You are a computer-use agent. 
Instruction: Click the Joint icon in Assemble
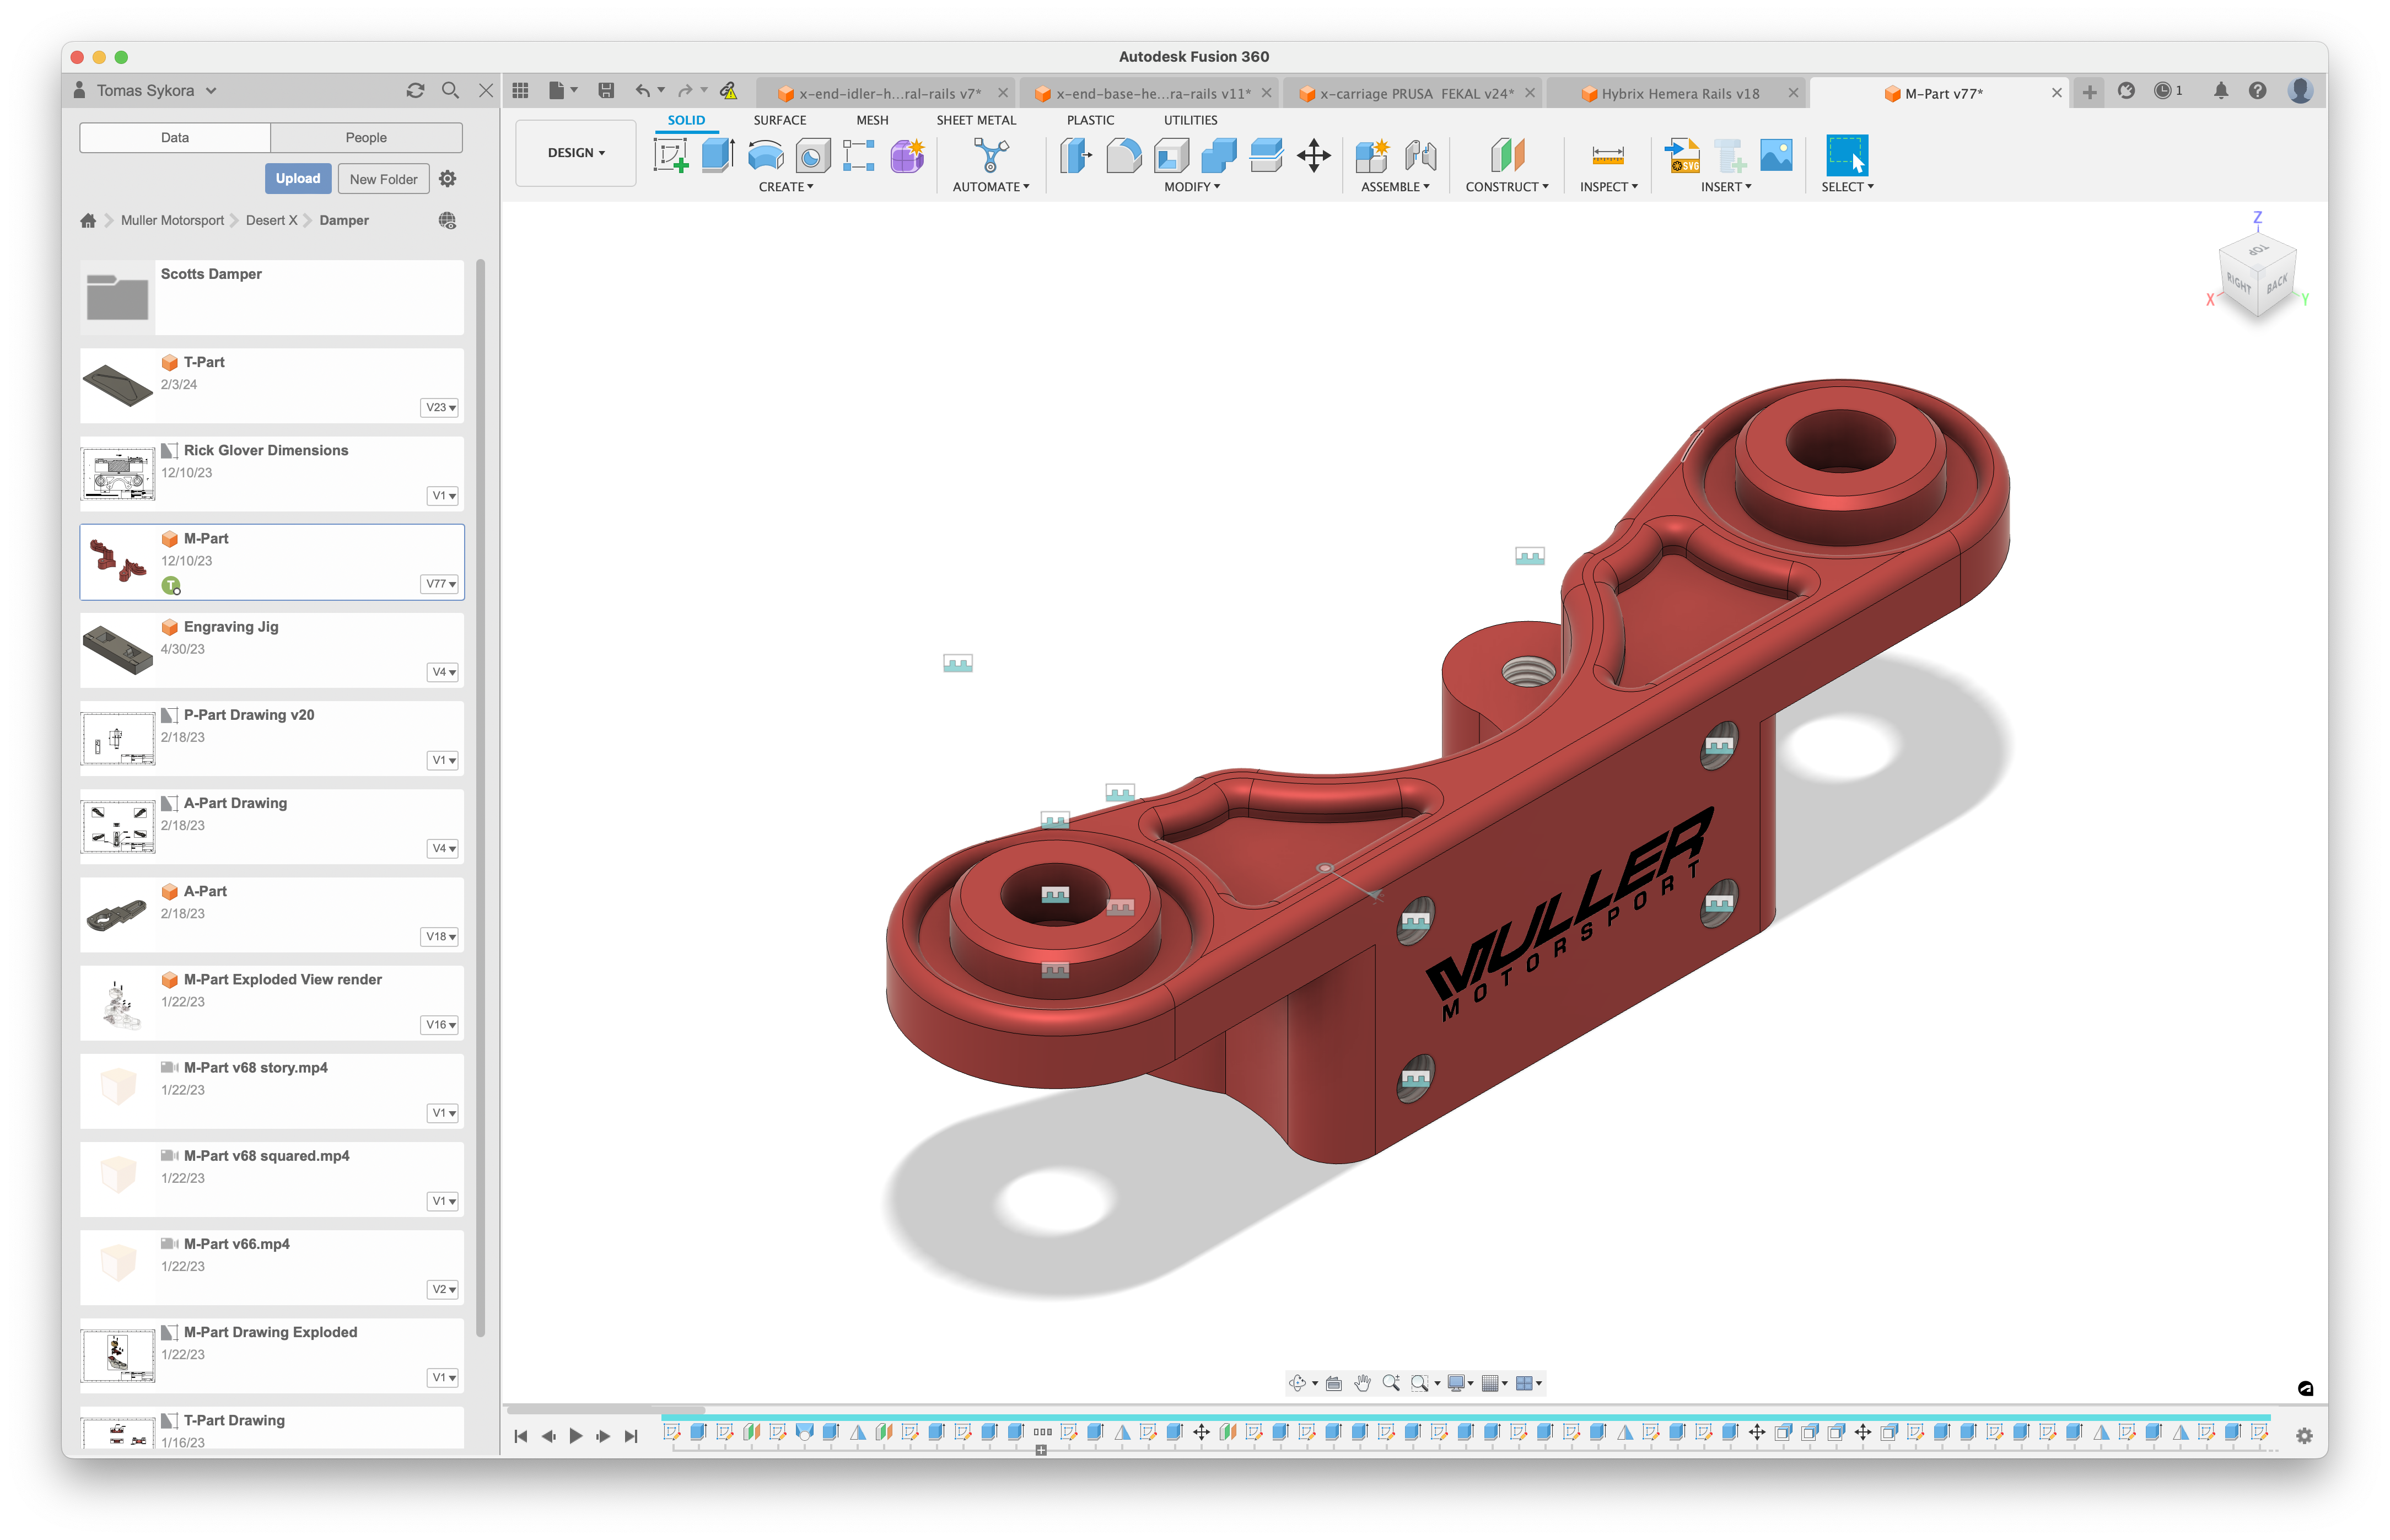point(1420,156)
